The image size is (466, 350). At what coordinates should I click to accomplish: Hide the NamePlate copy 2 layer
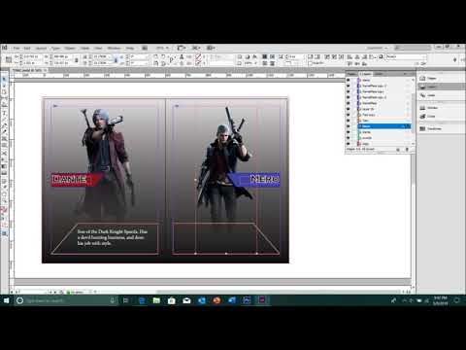349,86
